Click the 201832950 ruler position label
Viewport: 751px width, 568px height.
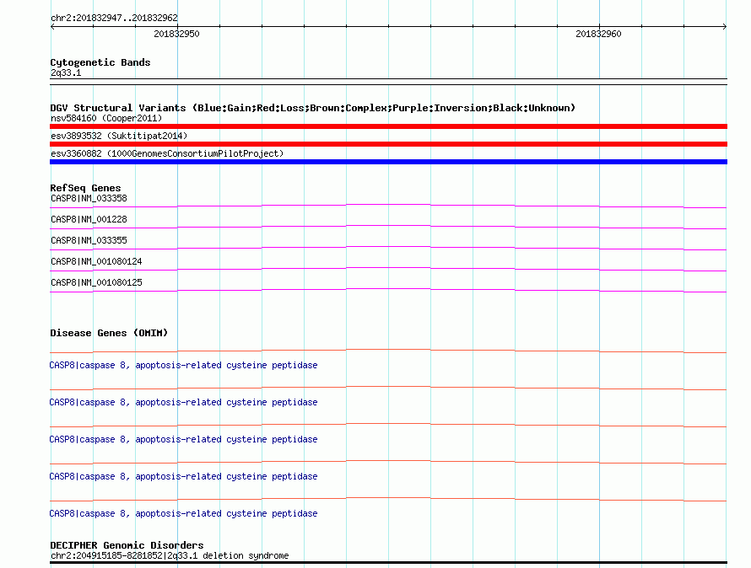coord(176,34)
